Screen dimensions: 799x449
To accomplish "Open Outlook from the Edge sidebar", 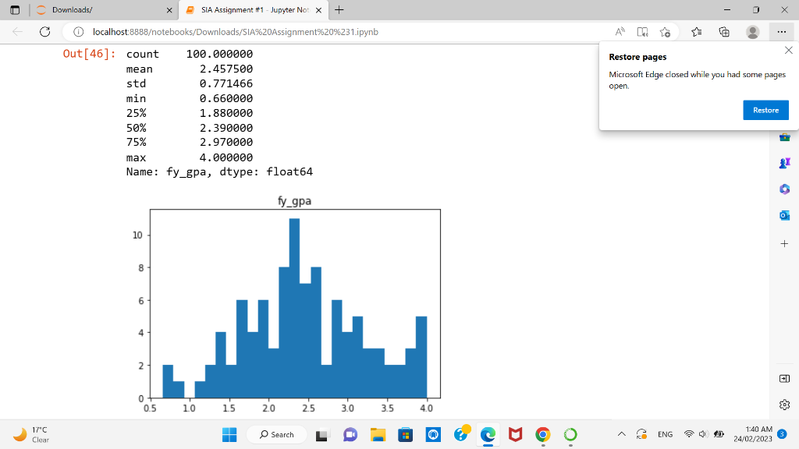I will click(784, 215).
